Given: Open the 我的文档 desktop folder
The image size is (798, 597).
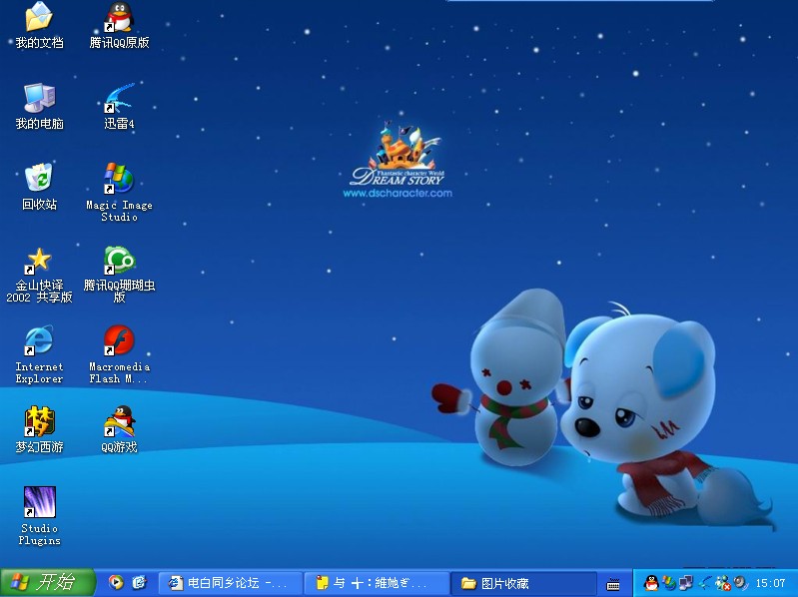Looking at the screenshot, I should (39, 18).
